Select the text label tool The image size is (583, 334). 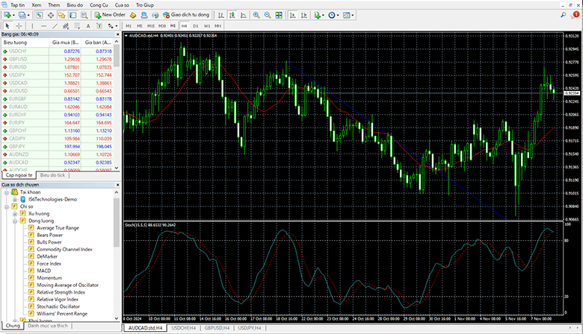[99, 26]
